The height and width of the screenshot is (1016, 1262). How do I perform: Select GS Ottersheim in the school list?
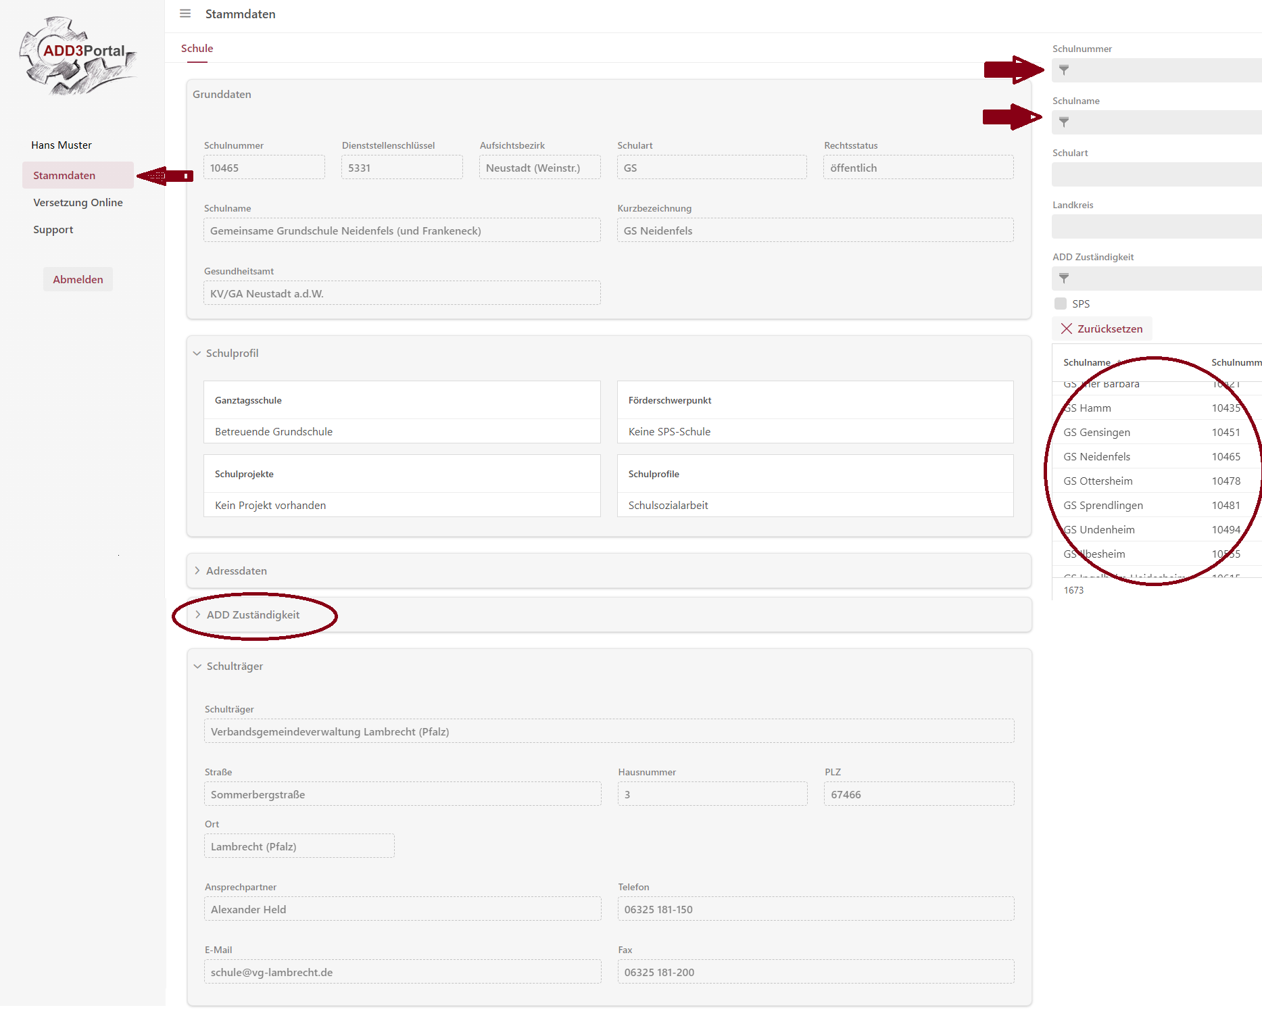[1098, 481]
